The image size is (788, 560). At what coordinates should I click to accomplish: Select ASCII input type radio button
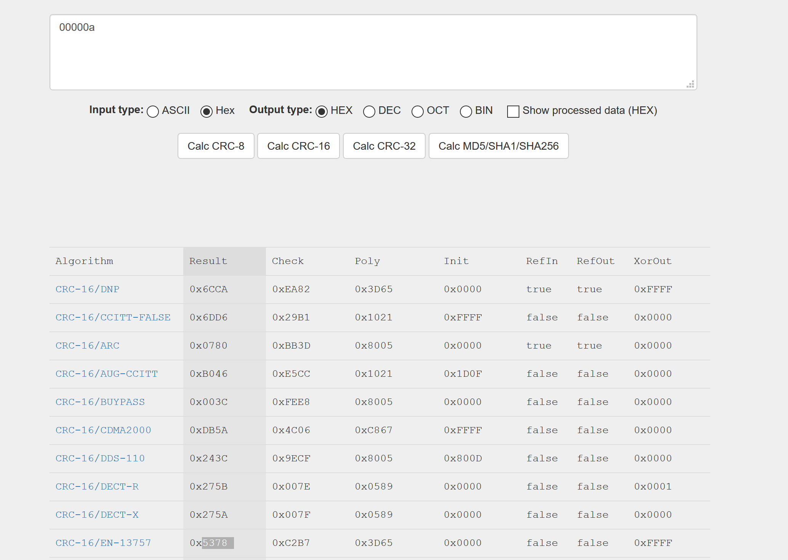[x=153, y=111]
